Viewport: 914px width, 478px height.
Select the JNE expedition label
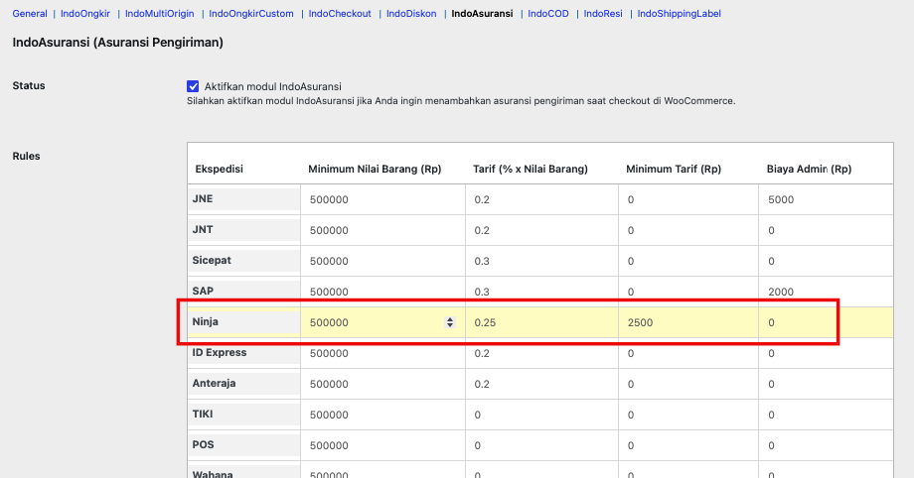tap(203, 198)
